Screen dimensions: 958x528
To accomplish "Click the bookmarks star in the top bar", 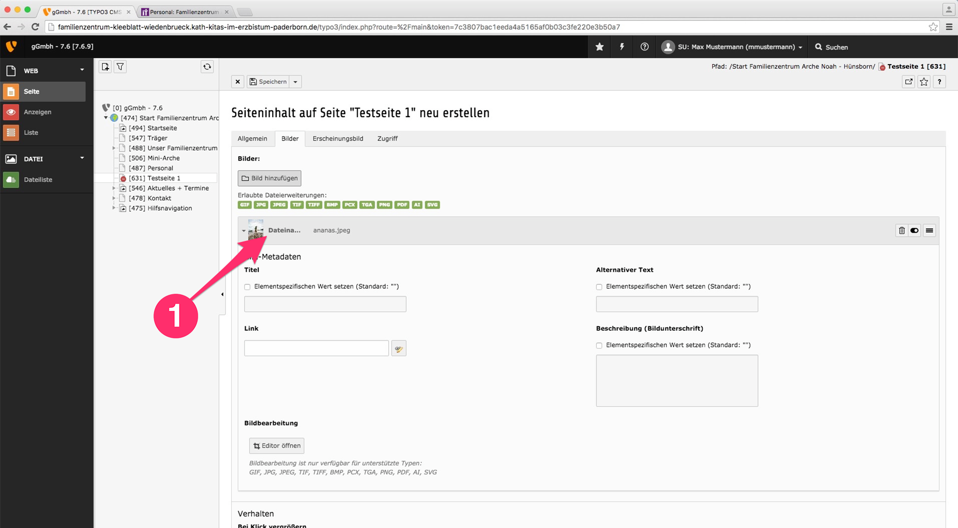I will tap(599, 47).
